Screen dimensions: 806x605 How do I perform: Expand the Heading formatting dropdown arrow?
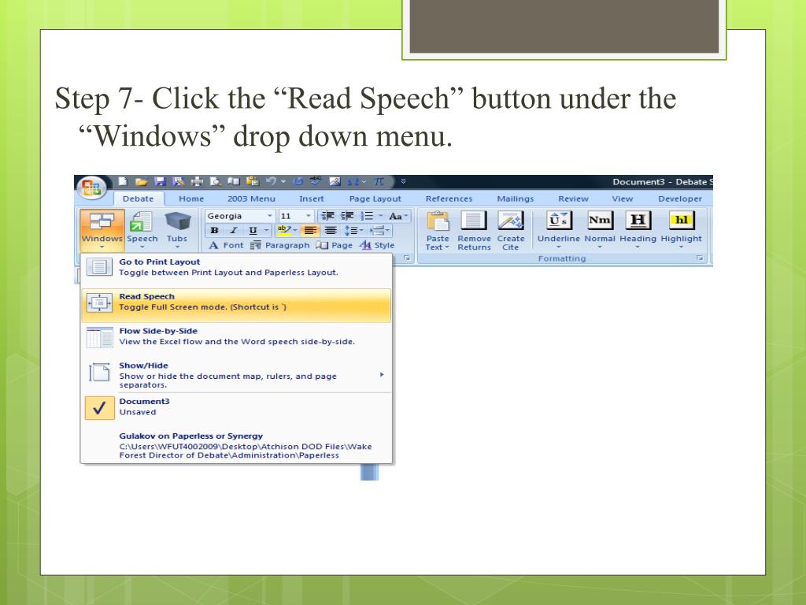click(x=638, y=247)
